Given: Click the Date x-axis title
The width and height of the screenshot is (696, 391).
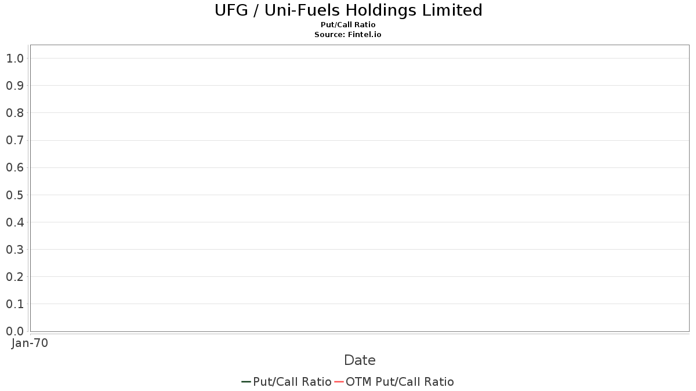Looking at the screenshot, I should coord(360,360).
